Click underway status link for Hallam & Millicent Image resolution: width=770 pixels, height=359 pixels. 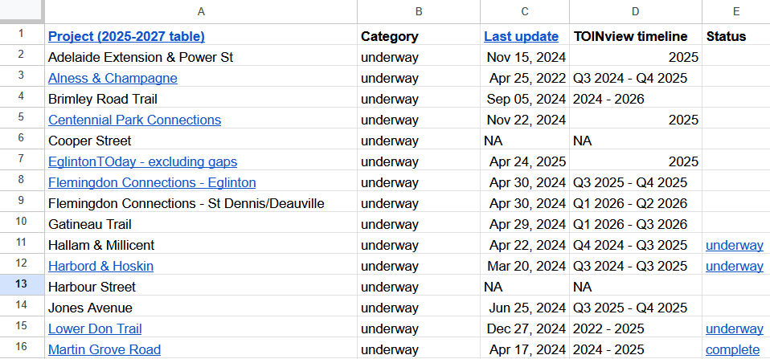pos(734,245)
